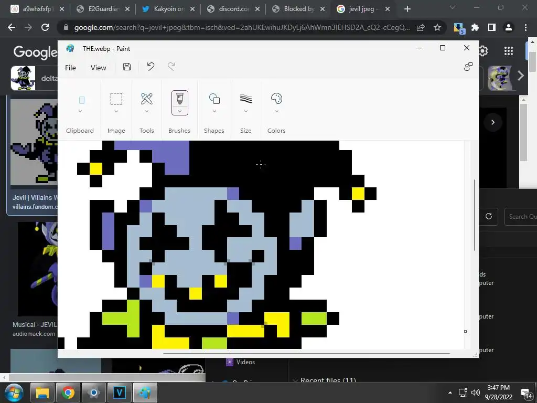
Task: Bookmark this page with the star icon
Action: click(x=437, y=28)
